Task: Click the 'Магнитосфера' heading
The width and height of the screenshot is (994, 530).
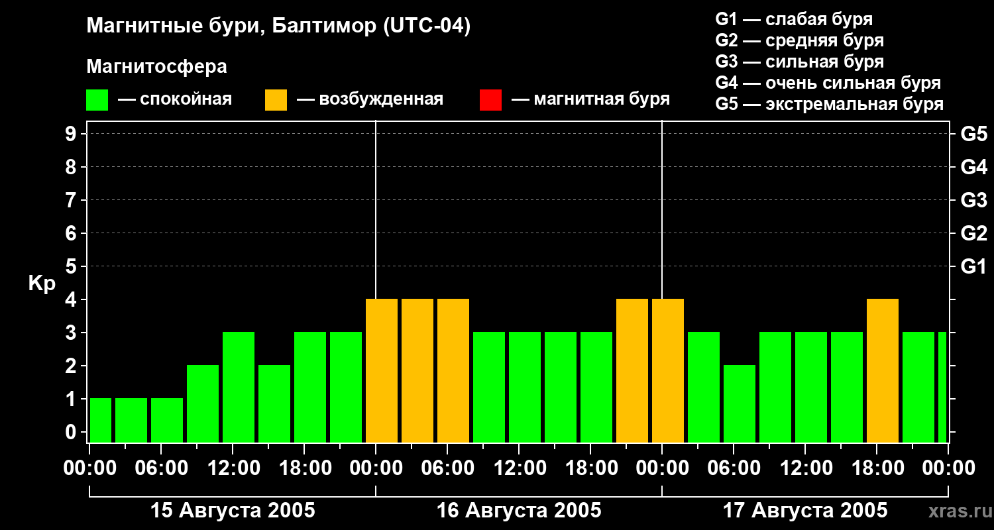Action: (156, 67)
